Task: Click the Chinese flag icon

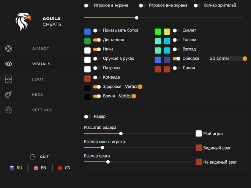Action: pos(60,168)
